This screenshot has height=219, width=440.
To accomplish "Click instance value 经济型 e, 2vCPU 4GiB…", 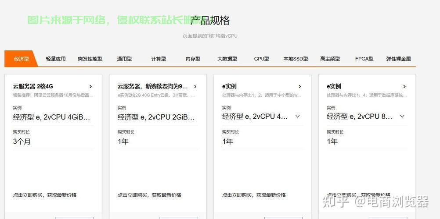I will (52, 117).
